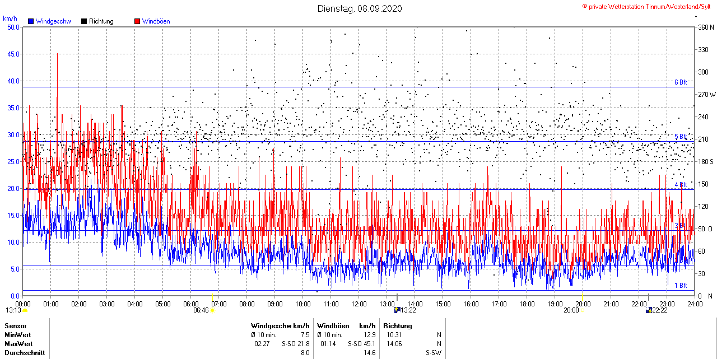Click the 270 W label on the right axis
This screenshot has width=717, height=359.
(706, 94)
